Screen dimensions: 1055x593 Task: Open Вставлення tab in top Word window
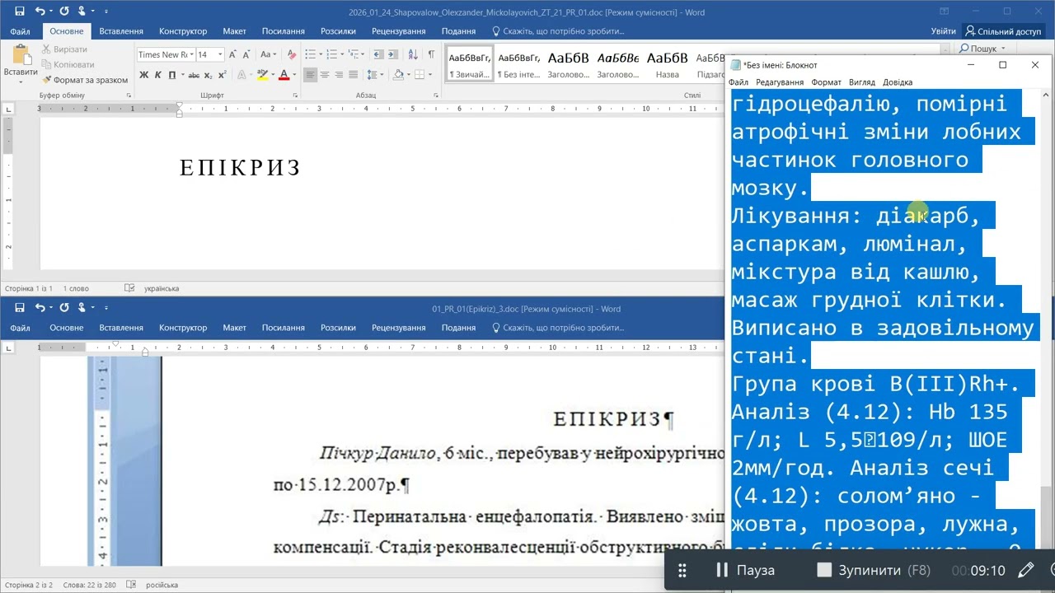coord(121,31)
